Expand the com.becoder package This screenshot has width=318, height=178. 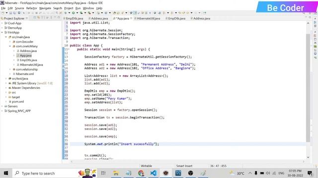[x=10, y=42]
